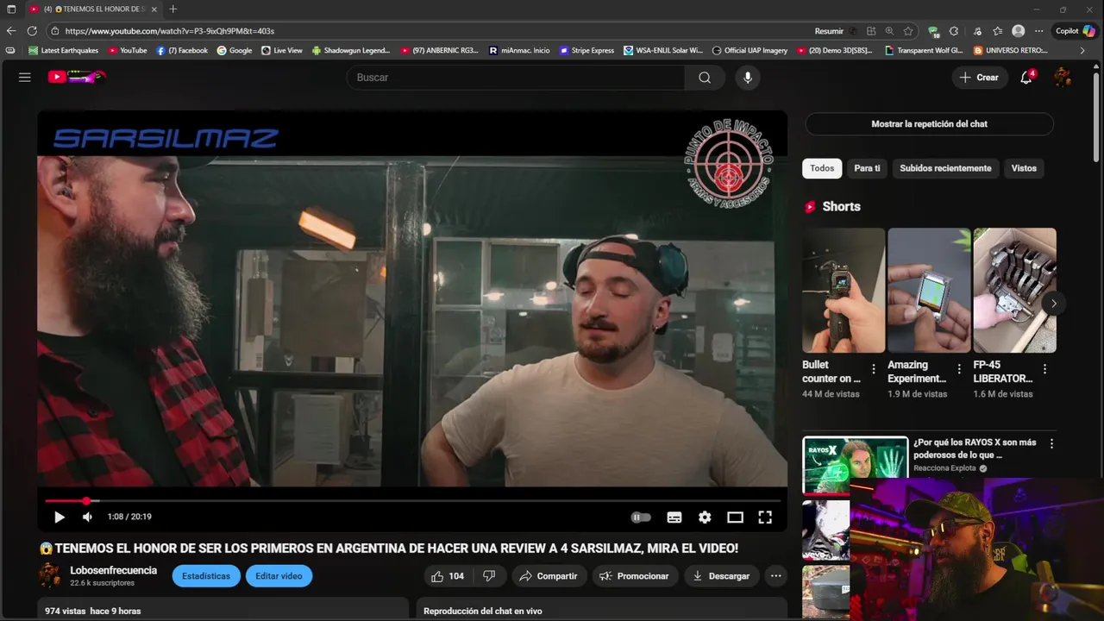
Task: Close the current YouTube tab
Action: 154,9
